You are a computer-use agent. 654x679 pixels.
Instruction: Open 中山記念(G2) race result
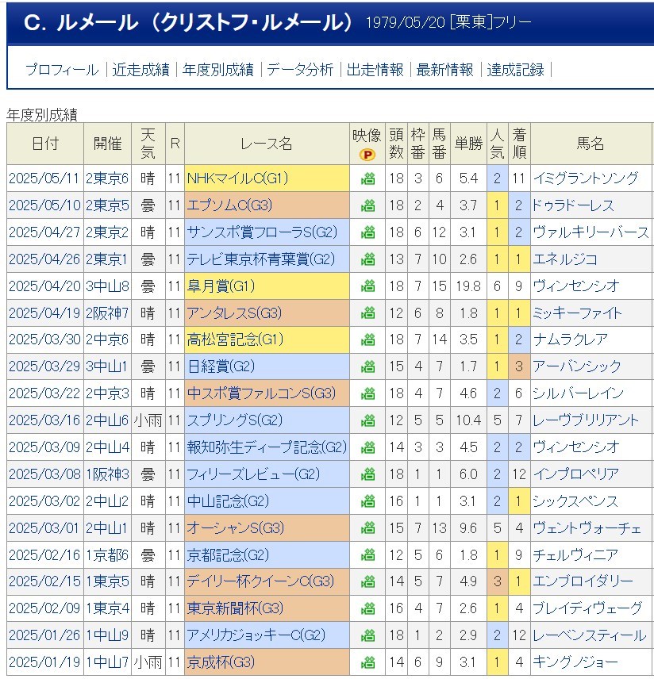[x=228, y=501]
